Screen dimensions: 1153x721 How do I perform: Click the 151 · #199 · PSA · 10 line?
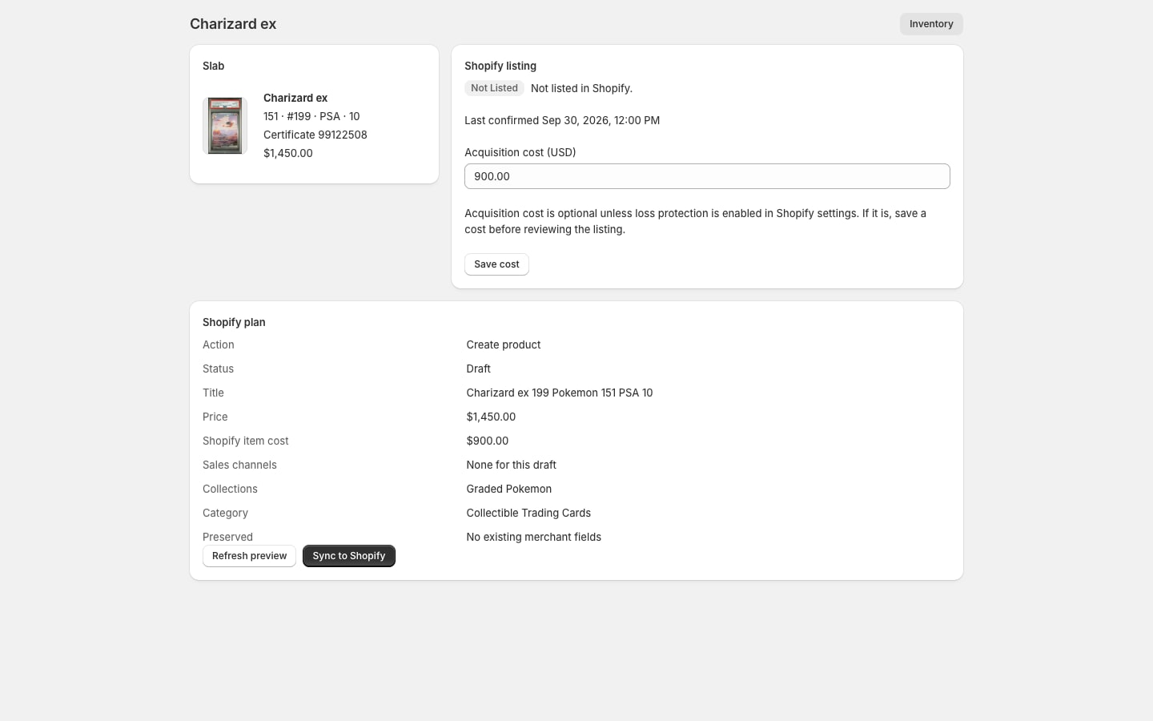point(311,116)
